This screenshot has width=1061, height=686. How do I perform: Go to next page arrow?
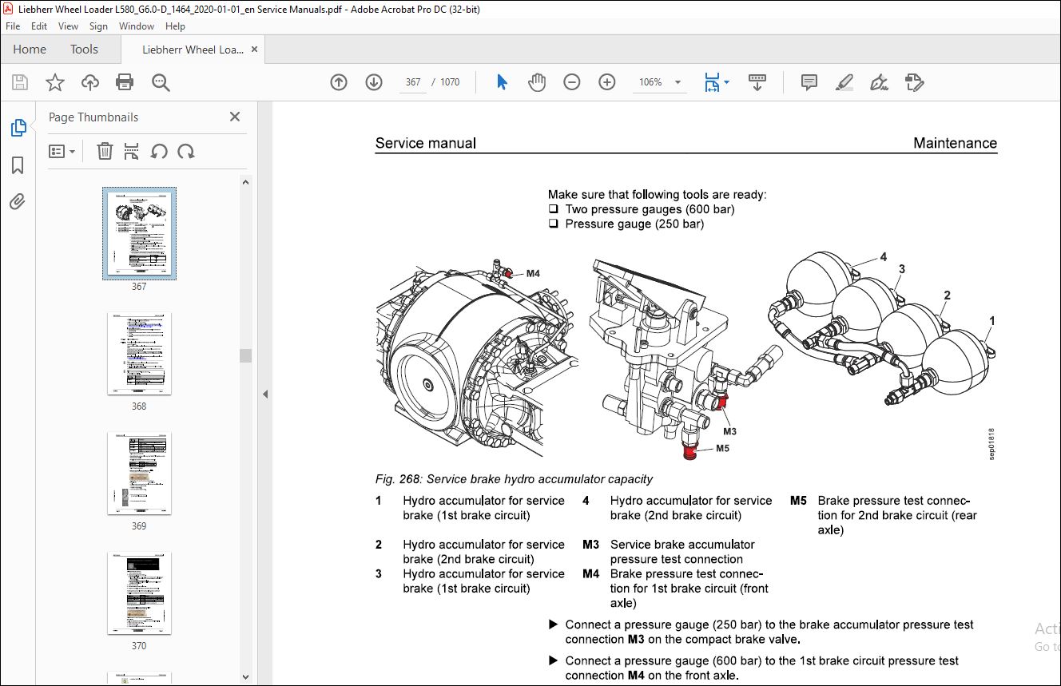(374, 82)
